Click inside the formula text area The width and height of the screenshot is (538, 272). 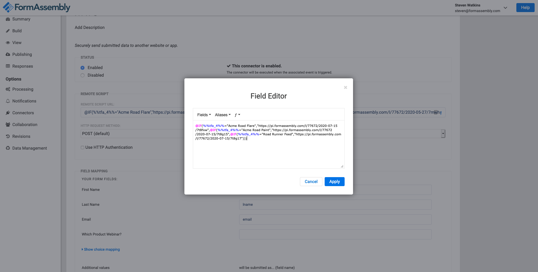tap(269, 145)
